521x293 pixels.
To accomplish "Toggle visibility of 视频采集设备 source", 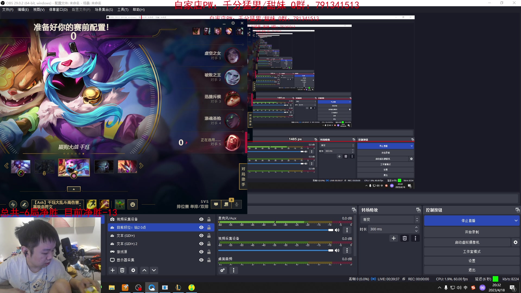I will 201,219.
